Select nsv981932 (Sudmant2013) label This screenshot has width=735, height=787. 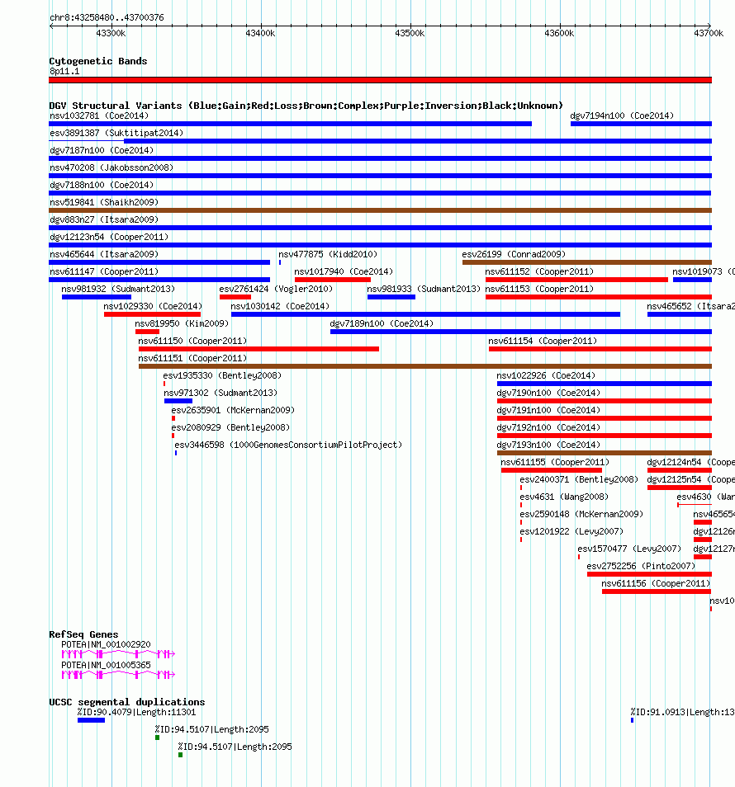pyautogui.click(x=118, y=289)
